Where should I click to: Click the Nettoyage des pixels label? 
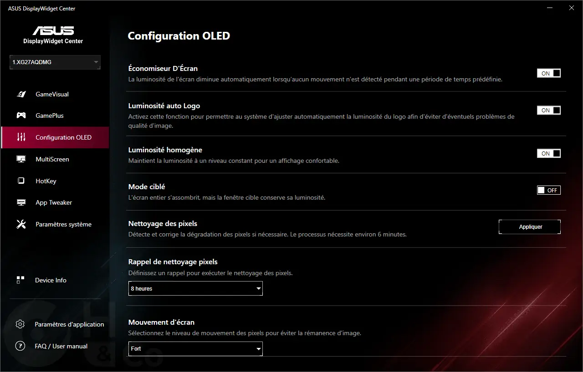pyautogui.click(x=163, y=223)
